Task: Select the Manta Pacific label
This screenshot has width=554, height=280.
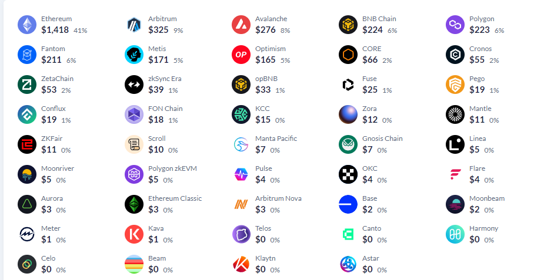Action: (276, 139)
